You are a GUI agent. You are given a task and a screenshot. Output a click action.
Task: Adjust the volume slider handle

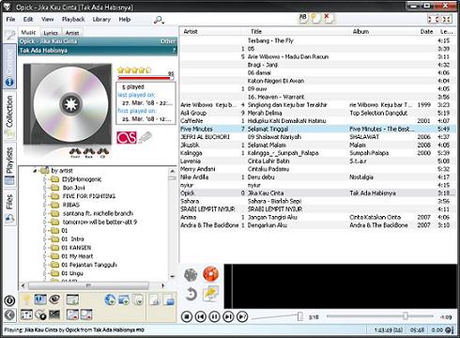299,316
